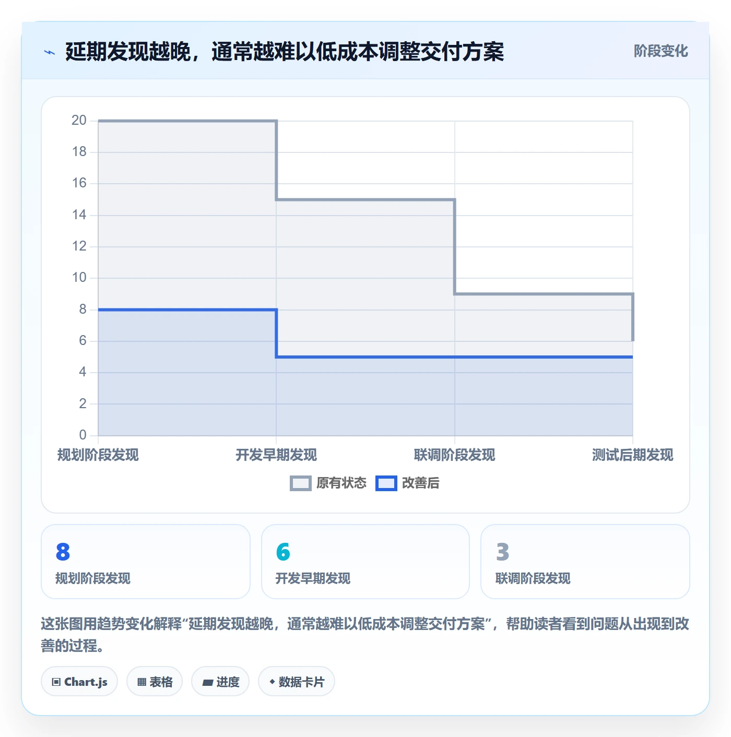Select the 表格 tag chip
This screenshot has height=737, width=731.
pos(155,681)
